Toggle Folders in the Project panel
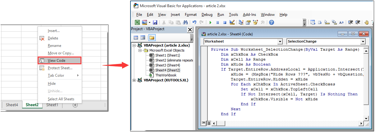The width and height of the screenshot is (375, 132). (152, 38)
